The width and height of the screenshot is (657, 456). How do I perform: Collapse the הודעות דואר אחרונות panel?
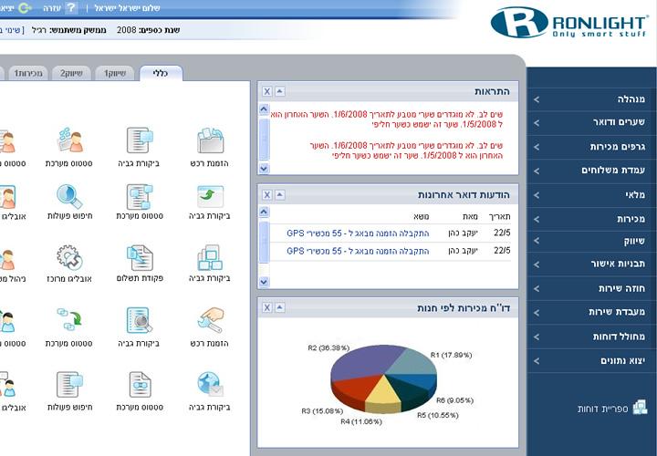pos(280,194)
